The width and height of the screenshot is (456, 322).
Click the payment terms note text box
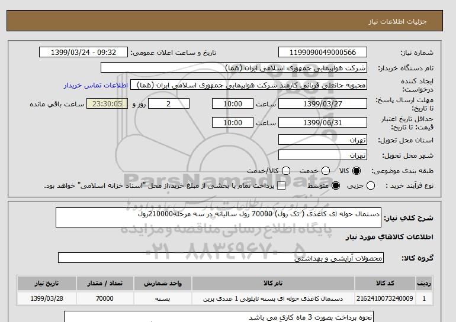point(219,317)
